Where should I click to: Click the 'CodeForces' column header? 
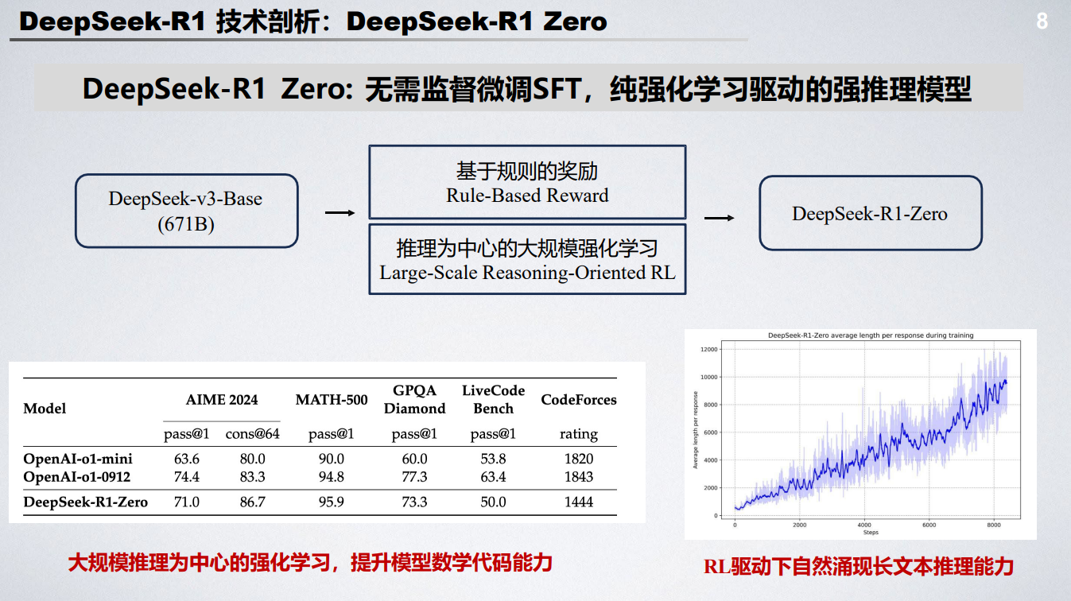pos(579,400)
